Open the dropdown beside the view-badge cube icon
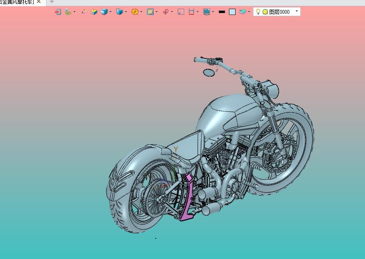Viewport: 365px width, 259px height. point(126,12)
